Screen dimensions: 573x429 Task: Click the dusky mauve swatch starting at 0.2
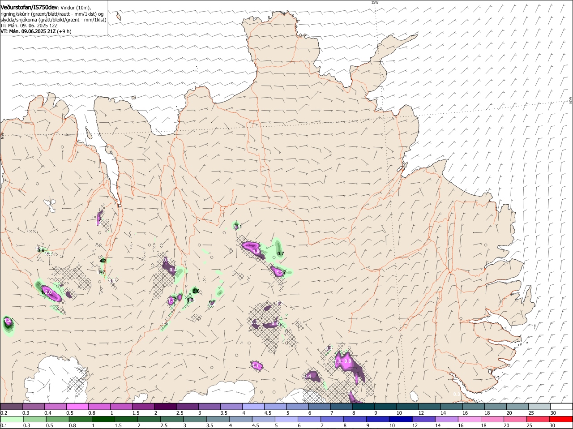pos(11,407)
